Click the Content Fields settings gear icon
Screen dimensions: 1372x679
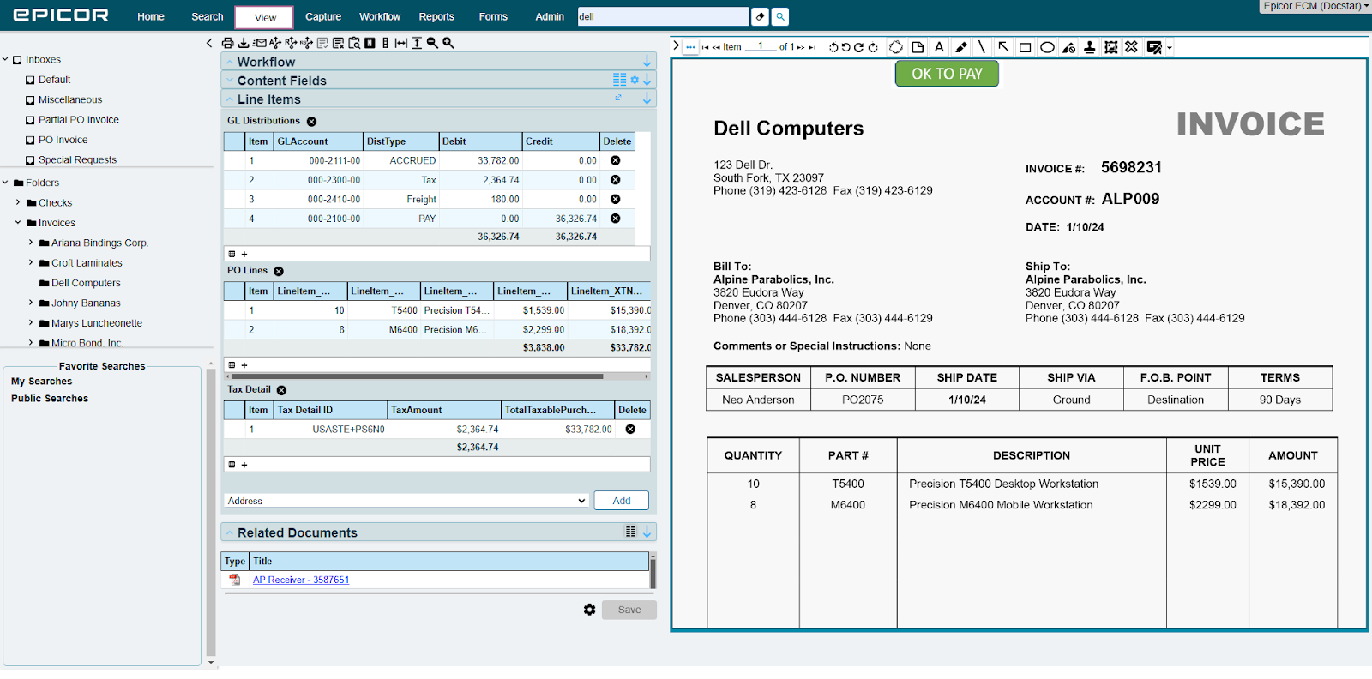[635, 80]
